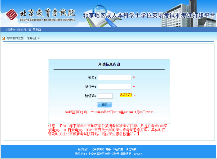Click the small icon beside 您当前的位置
This screenshot has width=217, height=159.
pyautogui.click(x=4, y=39)
